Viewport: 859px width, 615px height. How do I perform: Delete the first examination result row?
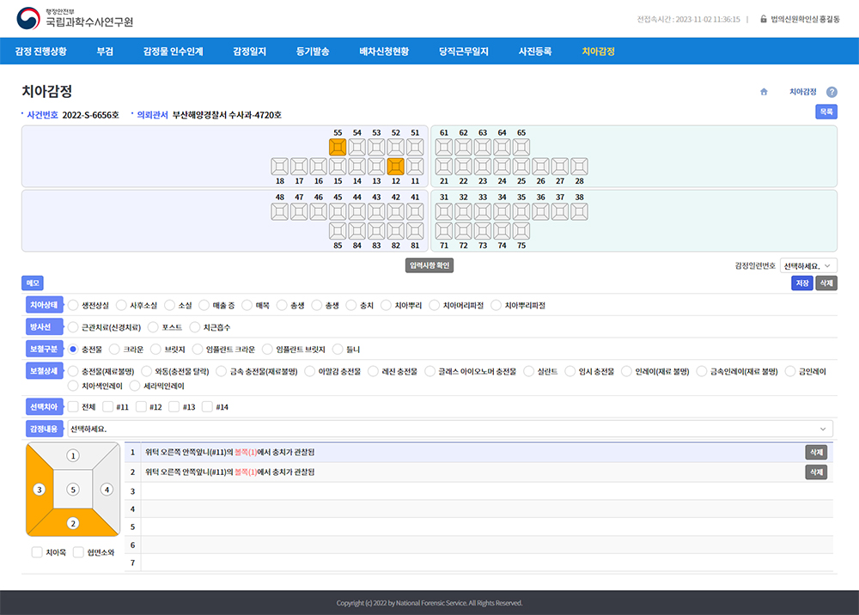pos(815,452)
